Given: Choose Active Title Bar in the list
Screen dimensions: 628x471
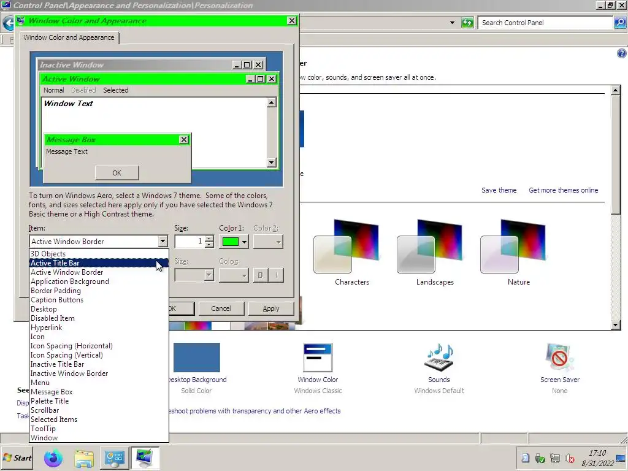Looking at the screenshot, I should (99, 263).
